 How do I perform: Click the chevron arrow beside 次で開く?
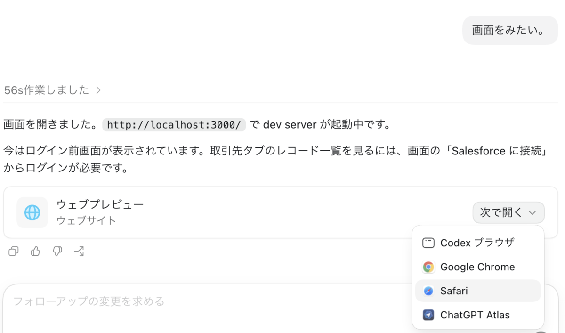(533, 213)
